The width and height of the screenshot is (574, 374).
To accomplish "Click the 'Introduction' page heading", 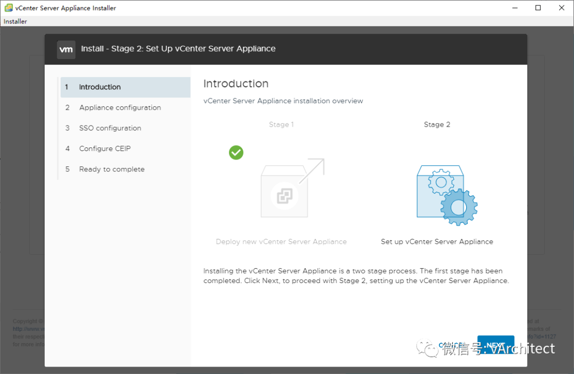I will [x=236, y=84].
